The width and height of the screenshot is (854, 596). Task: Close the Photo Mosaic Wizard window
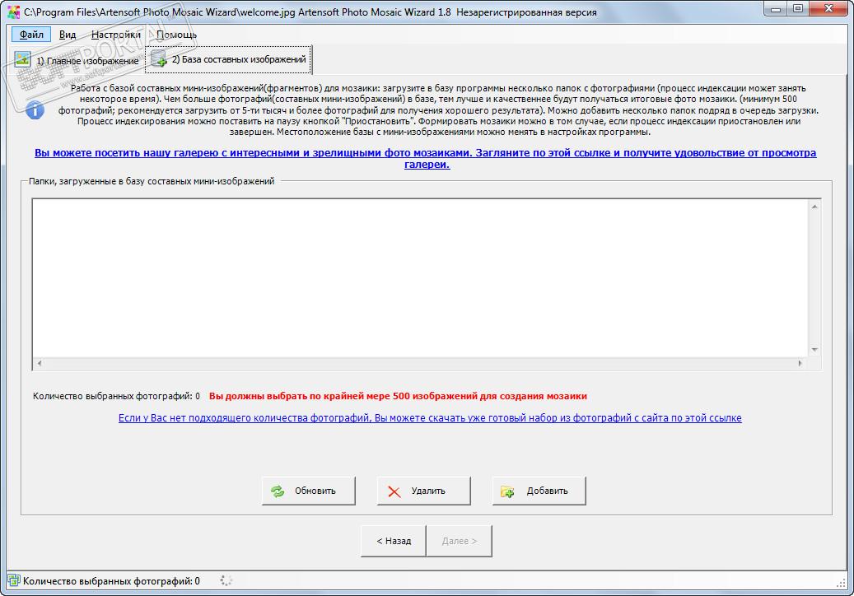coord(828,9)
